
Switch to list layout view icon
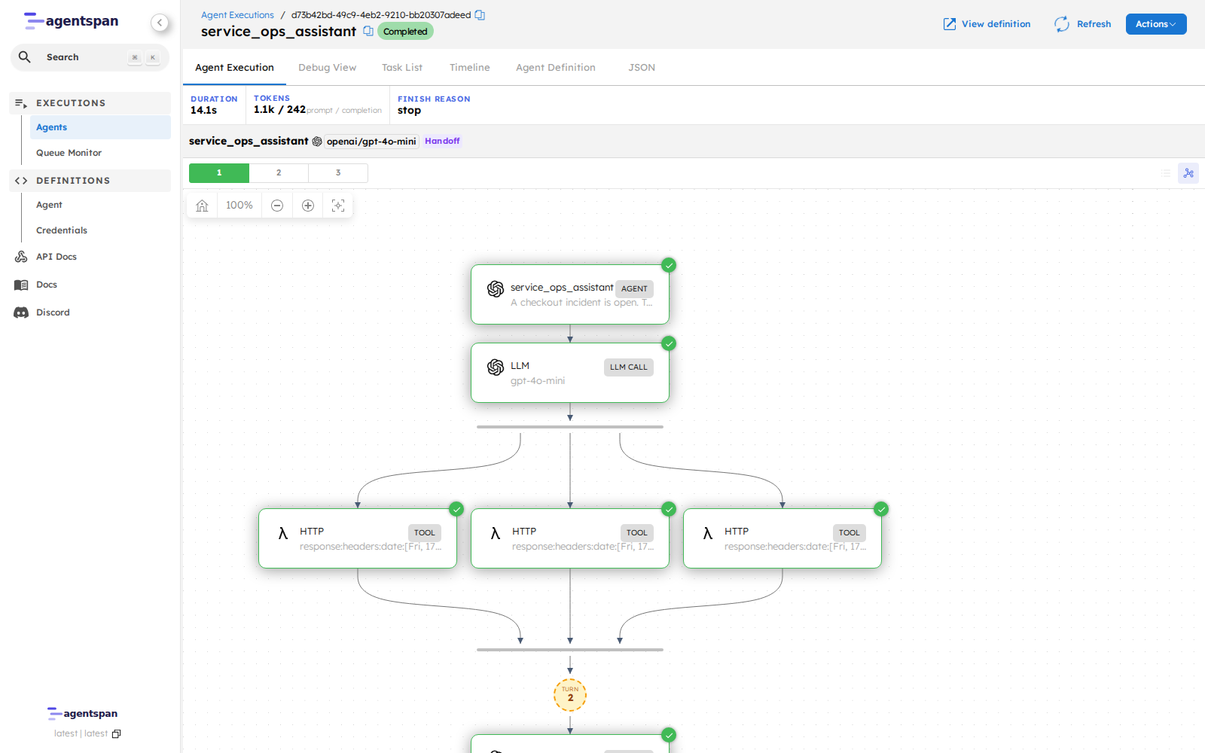pyautogui.click(x=1166, y=173)
